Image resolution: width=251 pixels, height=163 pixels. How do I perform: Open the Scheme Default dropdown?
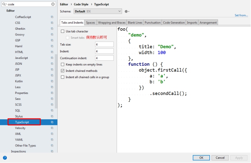[x=98, y=11]
